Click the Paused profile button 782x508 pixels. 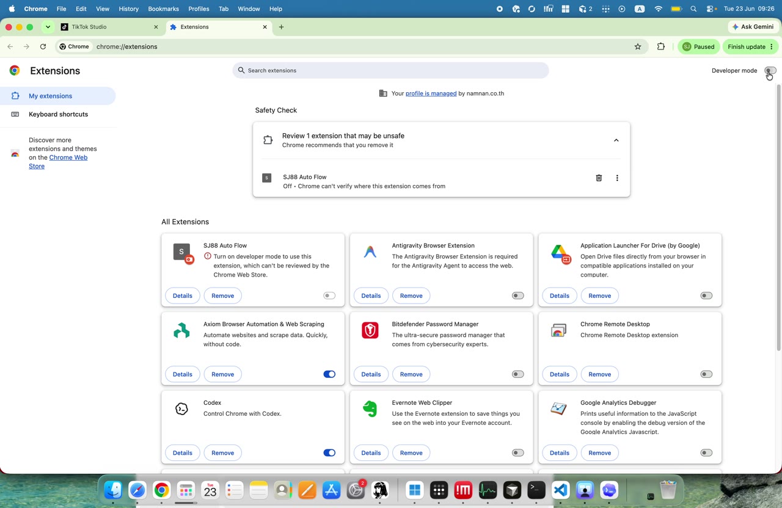click(x=698, y=46)
